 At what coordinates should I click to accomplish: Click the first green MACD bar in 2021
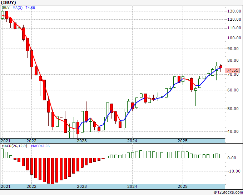(x=2, y=153)
